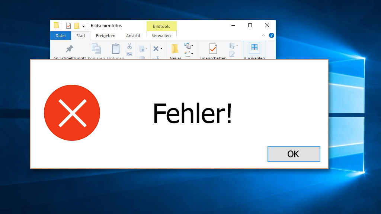Click the Auswählen grid icon
This screenshot has width=381, height=214.
click(254, 47)
